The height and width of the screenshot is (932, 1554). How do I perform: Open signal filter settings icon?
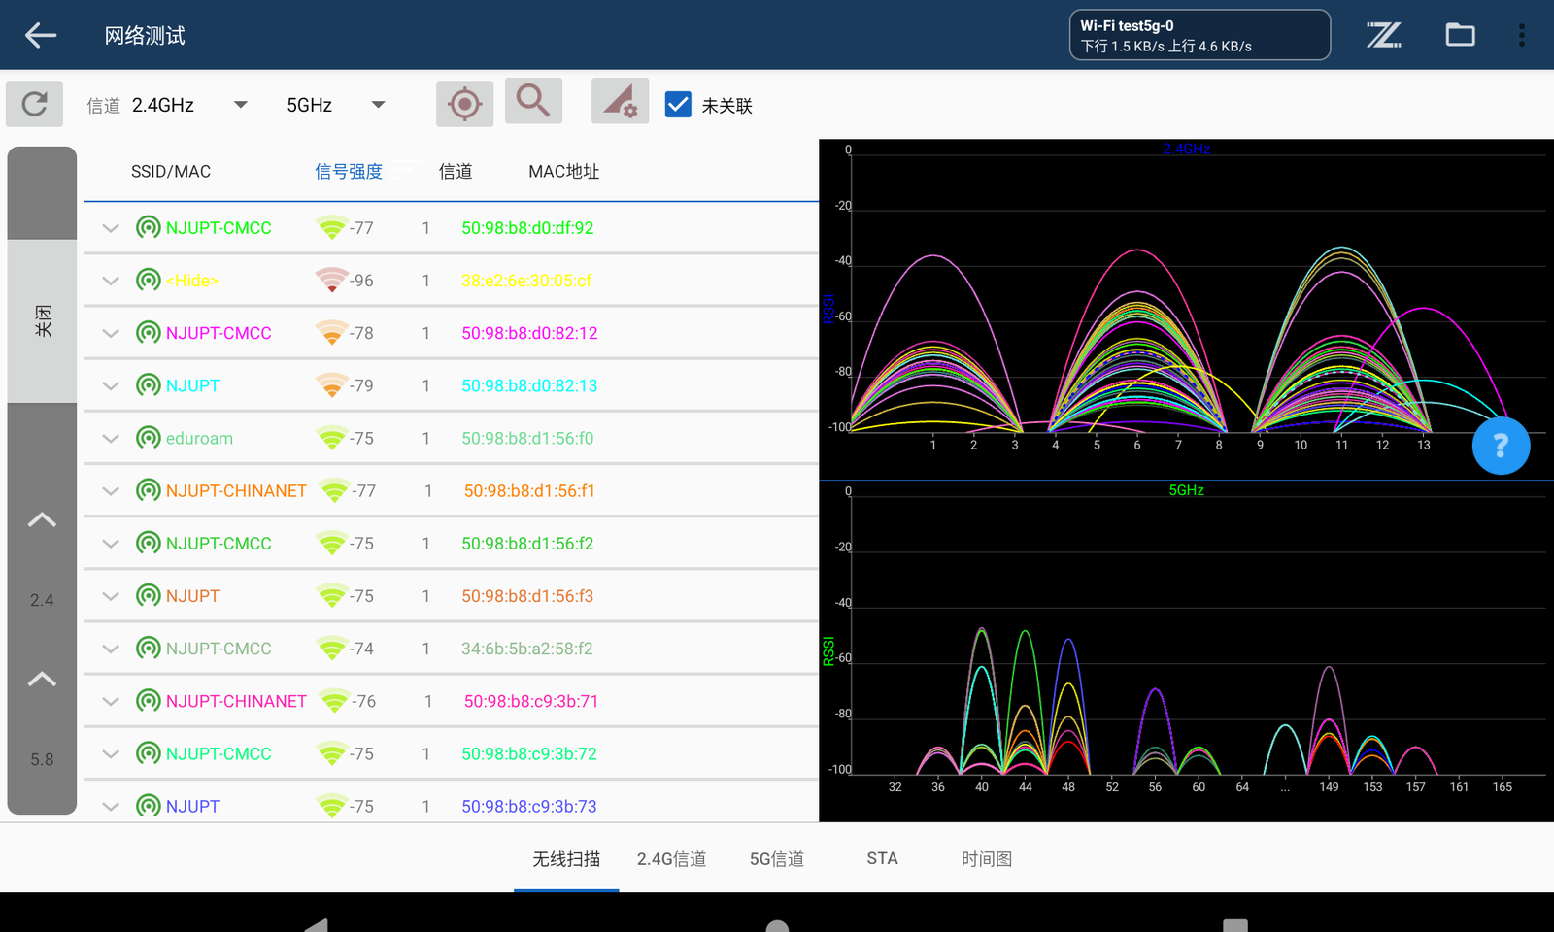click(620, 101)
